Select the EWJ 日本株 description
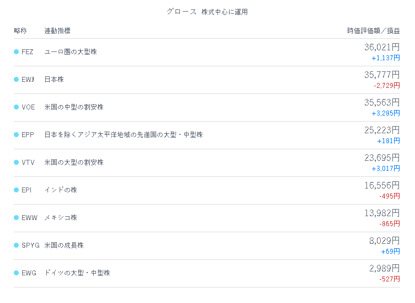 [x=54, y=79]
